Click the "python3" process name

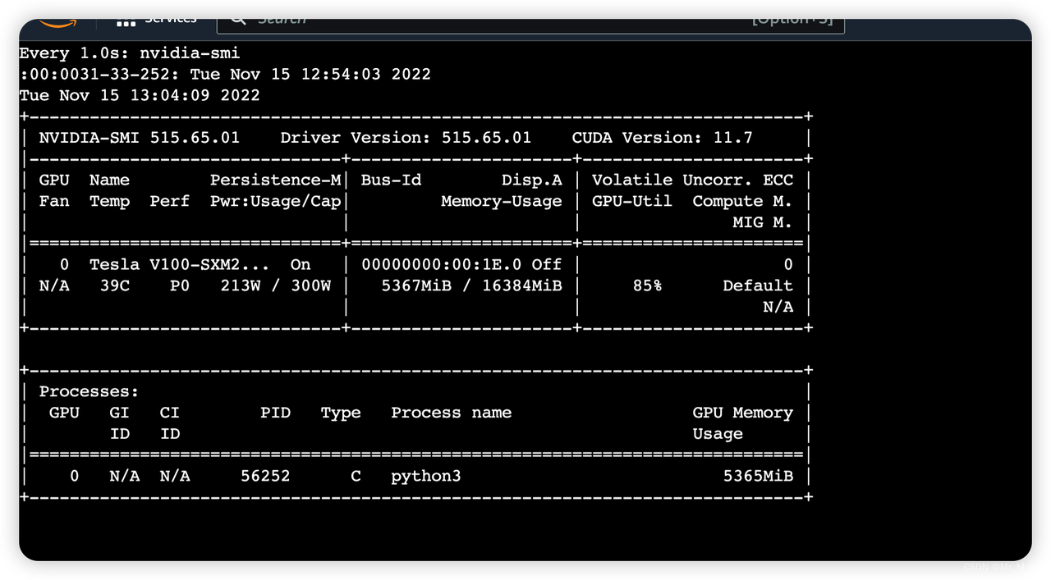426,476
